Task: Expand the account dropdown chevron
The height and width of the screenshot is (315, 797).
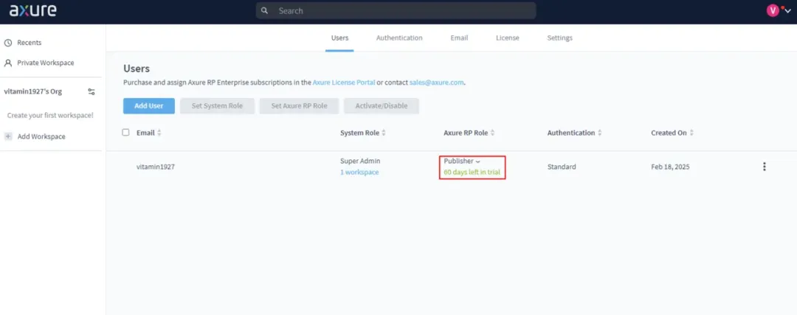Action: point(788,11)
